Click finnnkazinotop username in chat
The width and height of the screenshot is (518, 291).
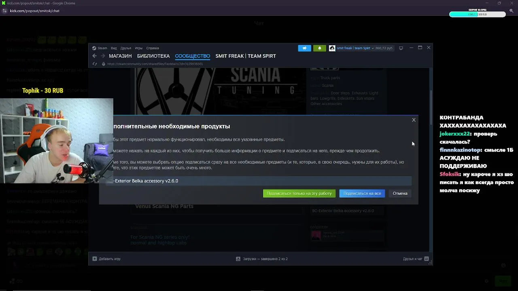click(461, 150)
